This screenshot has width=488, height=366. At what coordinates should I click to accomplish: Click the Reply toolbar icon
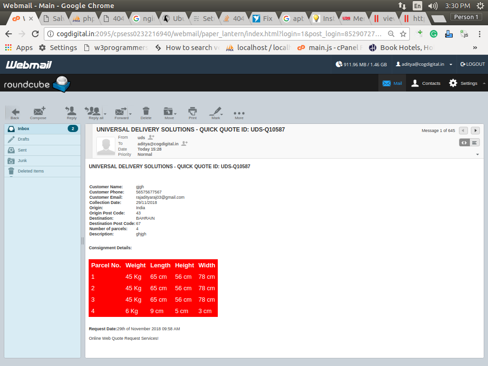click(71, 112)
